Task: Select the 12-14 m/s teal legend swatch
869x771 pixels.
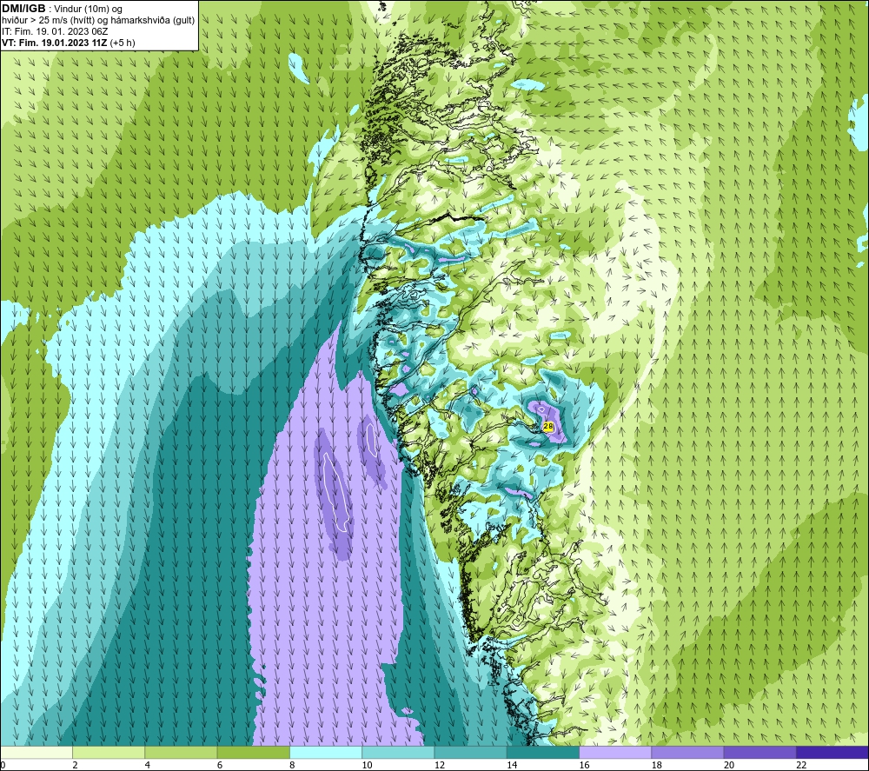Action: pos(470,752)
